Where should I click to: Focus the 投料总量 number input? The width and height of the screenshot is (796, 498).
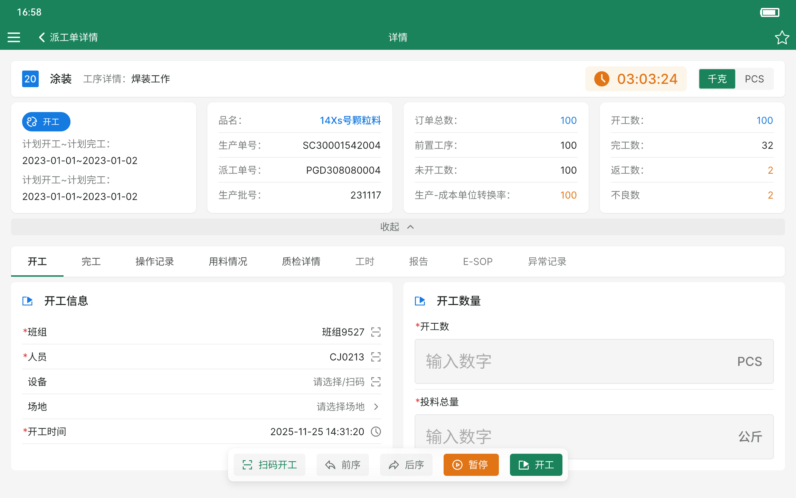(594, 437)
